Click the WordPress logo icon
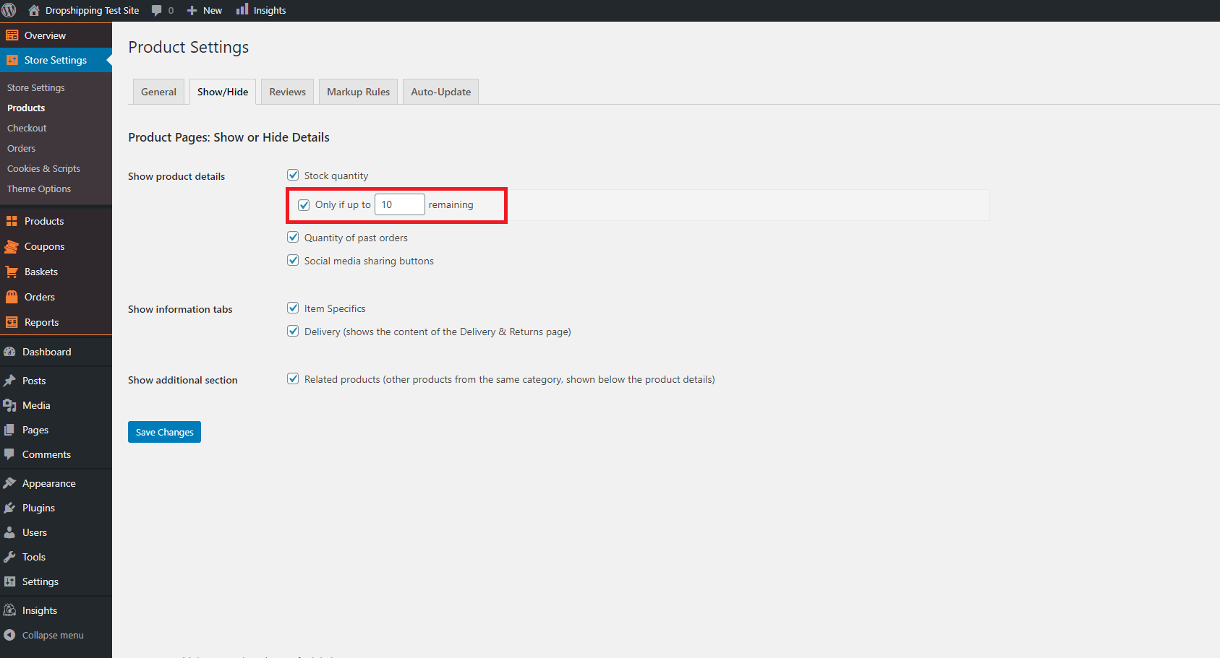Viewport: 1220px width, 658px height. tap(9, 10)
